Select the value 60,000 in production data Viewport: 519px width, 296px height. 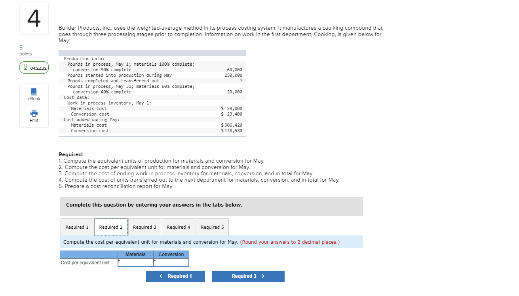pos(235,70)
